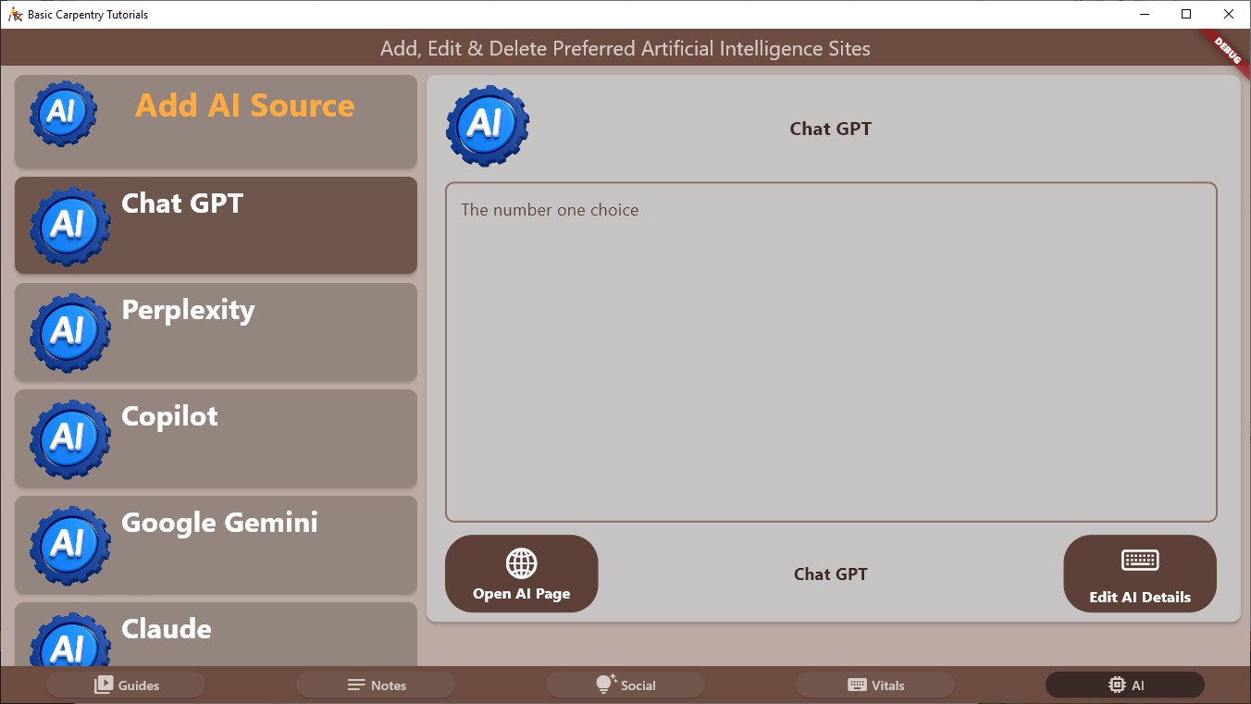Click the Notes tab lines icon
Screen dimensions: 1251x704
click(x=356, y=685)
